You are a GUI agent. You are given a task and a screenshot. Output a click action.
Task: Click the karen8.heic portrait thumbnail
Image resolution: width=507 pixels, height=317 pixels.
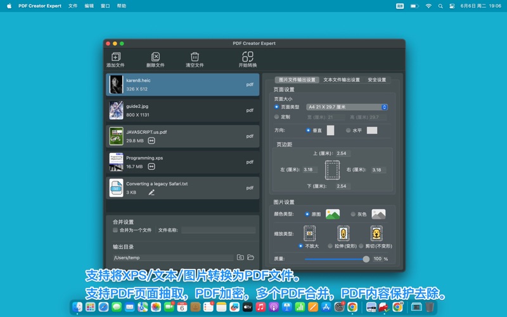[116, 84]
